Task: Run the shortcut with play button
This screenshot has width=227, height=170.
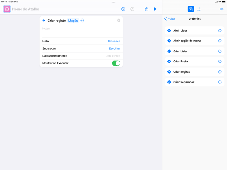Action: 155,9
